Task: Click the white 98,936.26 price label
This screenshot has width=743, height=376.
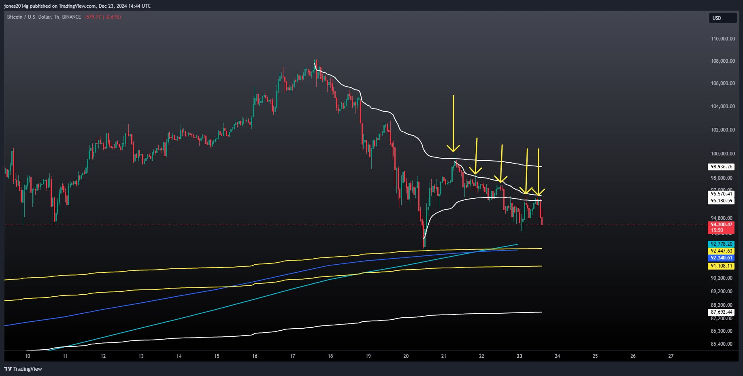Action: 721,167
